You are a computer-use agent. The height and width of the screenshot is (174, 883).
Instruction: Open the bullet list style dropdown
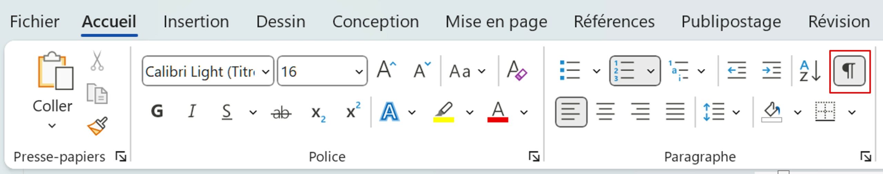(x=596, y=71)
